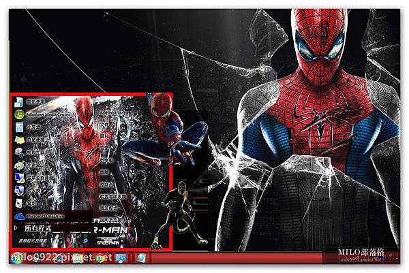Open the Magnifier (放大鏡) tool

coord(29,191)
